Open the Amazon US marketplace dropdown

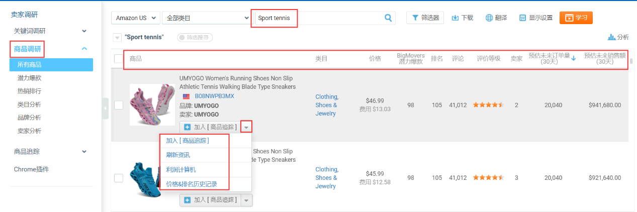(x=135, y=18)
